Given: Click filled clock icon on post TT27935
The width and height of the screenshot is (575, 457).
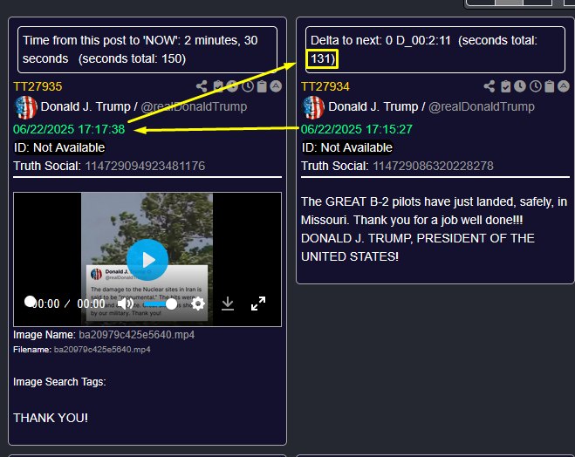Looking at the screenshot, I should tap(232, 86).
